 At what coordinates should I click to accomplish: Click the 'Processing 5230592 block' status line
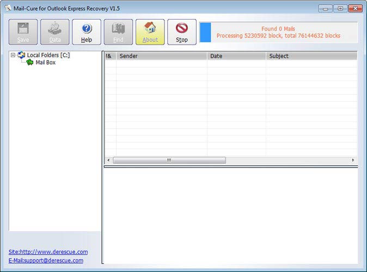[x=278, y=36]
